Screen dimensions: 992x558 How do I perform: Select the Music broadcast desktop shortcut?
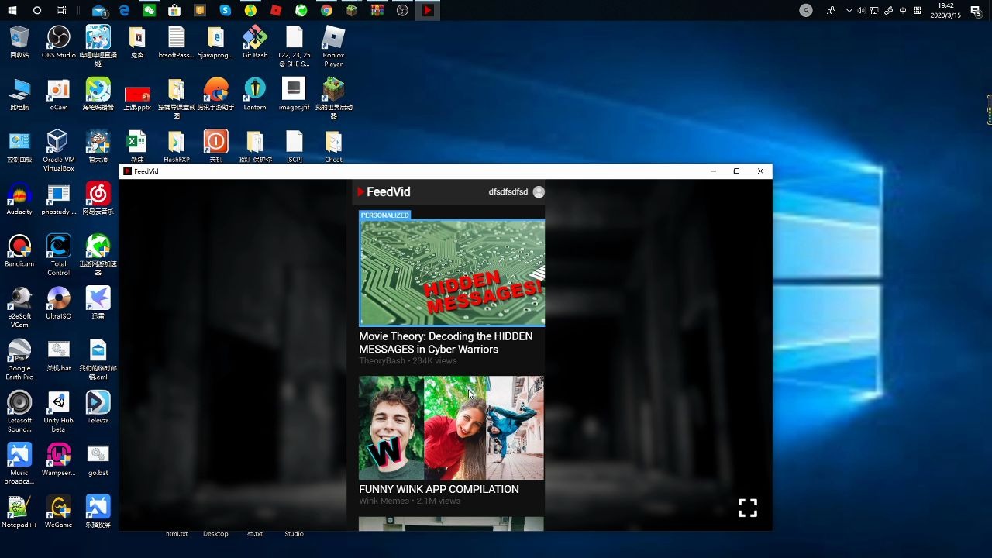pos(19,463)
